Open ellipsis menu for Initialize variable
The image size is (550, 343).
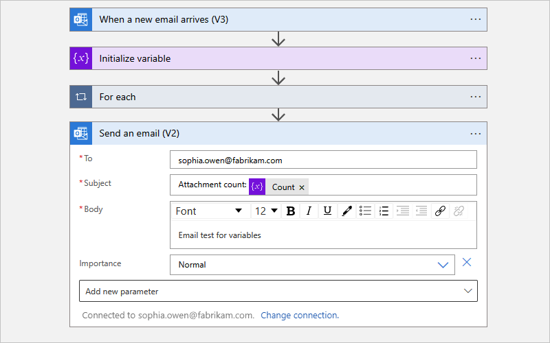point(476,58)
